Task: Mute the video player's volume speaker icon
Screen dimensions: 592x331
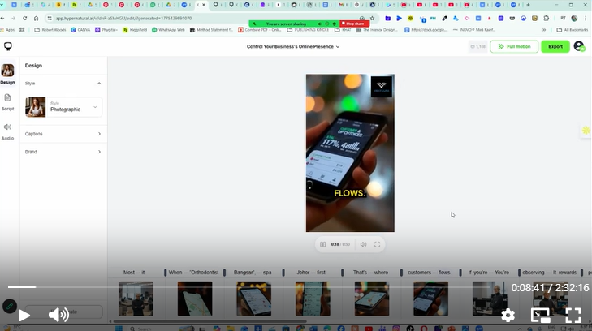Action: pos(58,315)
